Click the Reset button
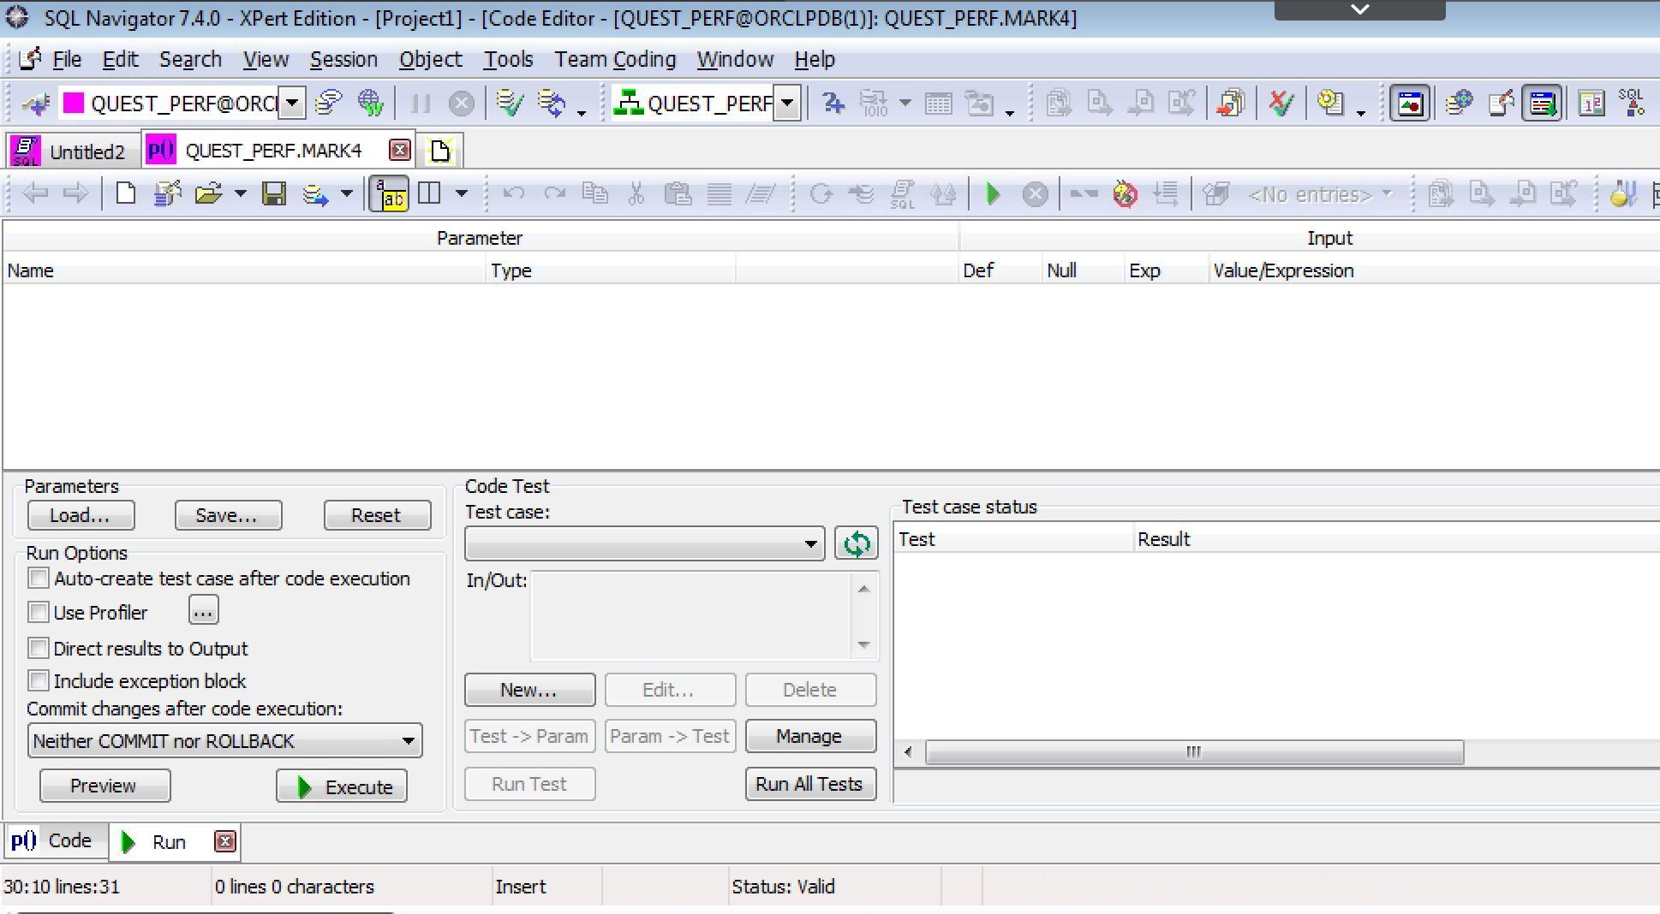 [x=377, y=515]
